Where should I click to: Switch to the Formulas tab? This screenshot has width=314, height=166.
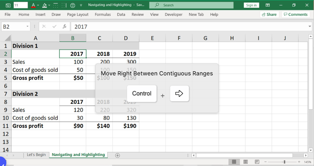(x=103, y=14)
